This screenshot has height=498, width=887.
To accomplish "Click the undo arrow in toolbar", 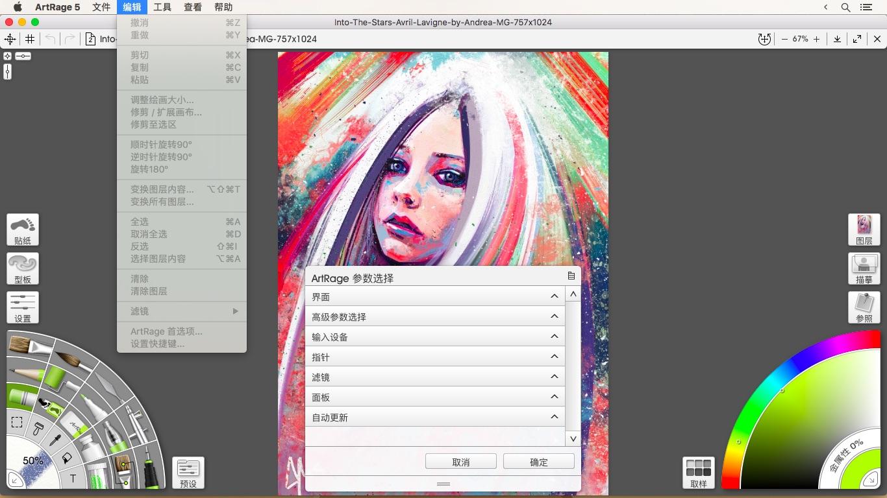I will point(50,39).
